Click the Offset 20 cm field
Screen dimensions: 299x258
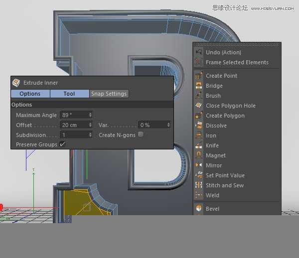pyautogui.click(x=76, y=125)
